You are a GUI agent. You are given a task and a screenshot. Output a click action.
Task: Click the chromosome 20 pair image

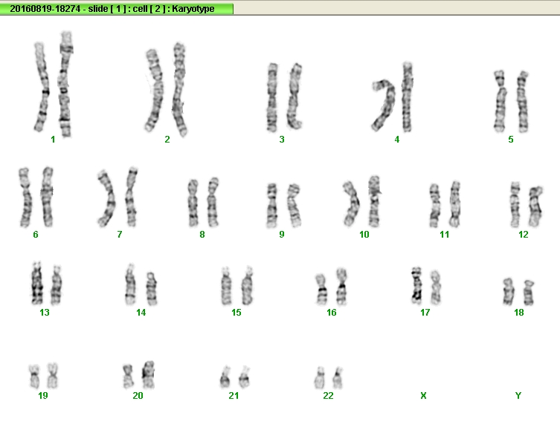(x=139, y=375)
